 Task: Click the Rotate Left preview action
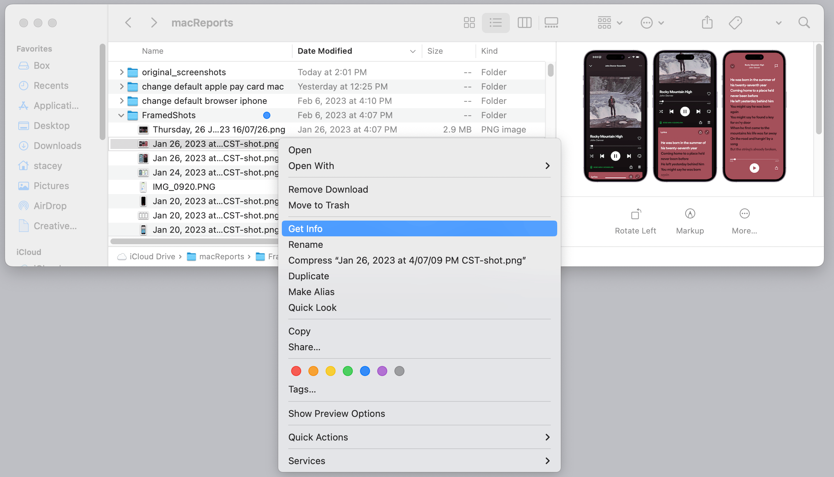635,222
